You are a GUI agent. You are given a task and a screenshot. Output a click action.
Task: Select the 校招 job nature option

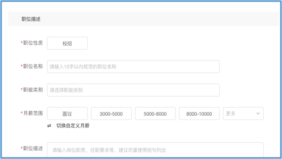point(67,43)
